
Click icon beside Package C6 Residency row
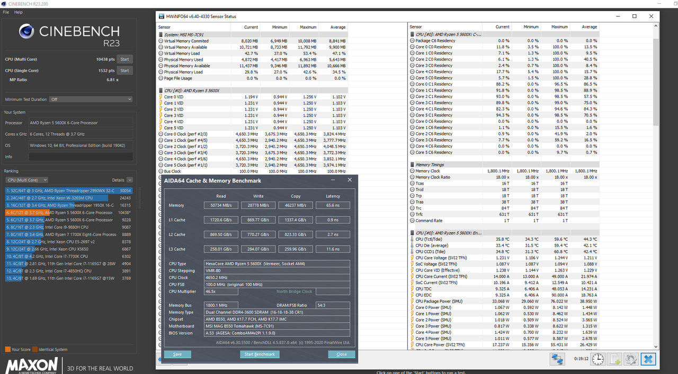click(412, 41)
